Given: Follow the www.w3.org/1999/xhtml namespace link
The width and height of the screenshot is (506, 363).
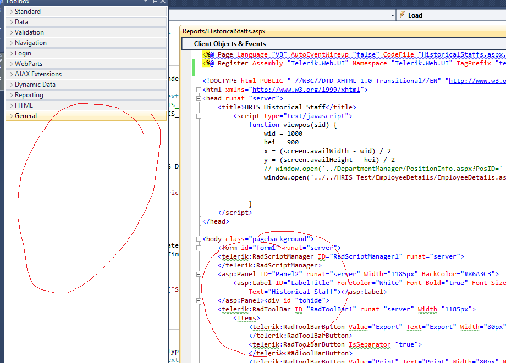Looking at the screenshot, I should 306,90.
